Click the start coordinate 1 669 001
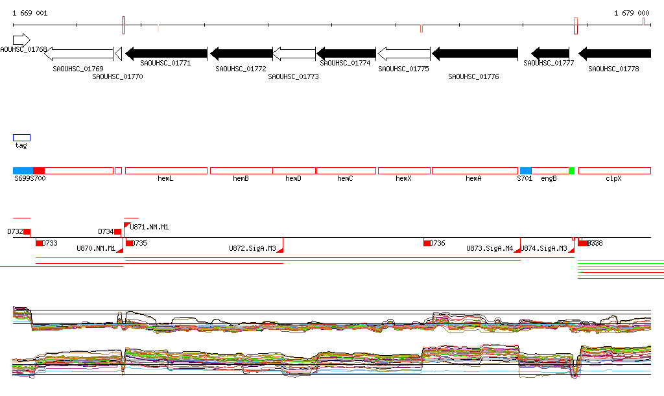 coord(30,13)
